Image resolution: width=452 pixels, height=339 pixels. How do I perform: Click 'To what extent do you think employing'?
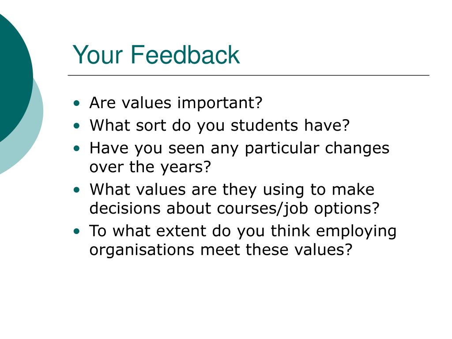point(243,231)
